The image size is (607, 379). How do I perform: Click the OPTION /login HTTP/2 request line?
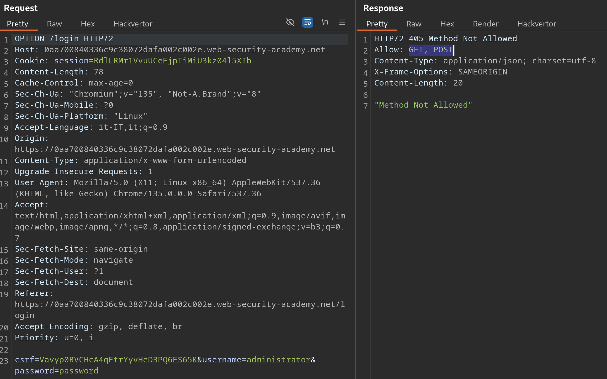click(64, 39)
